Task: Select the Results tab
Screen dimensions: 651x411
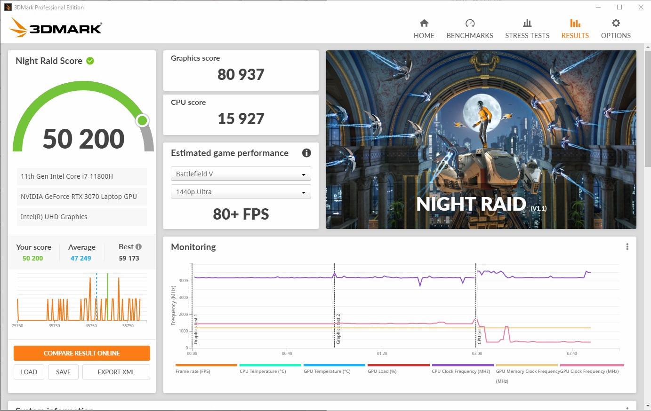Action: [575, 28]
